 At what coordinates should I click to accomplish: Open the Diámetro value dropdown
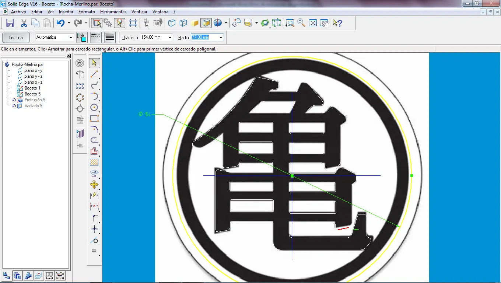point(169,37)
